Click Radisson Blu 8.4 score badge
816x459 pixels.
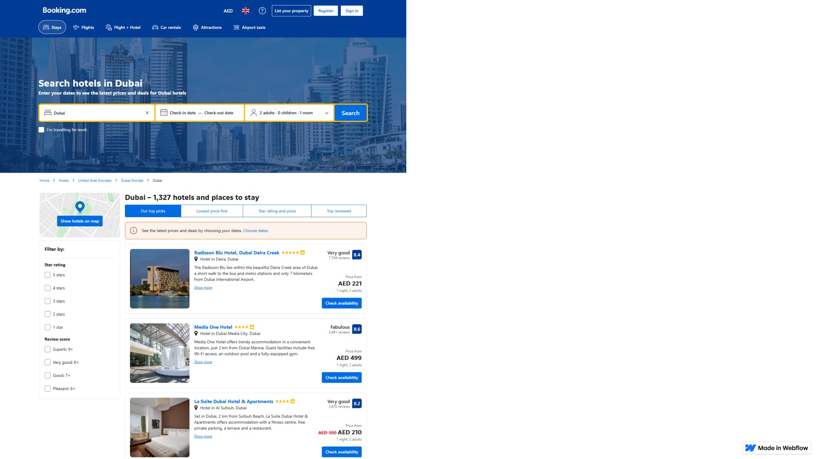click(357, 255)
